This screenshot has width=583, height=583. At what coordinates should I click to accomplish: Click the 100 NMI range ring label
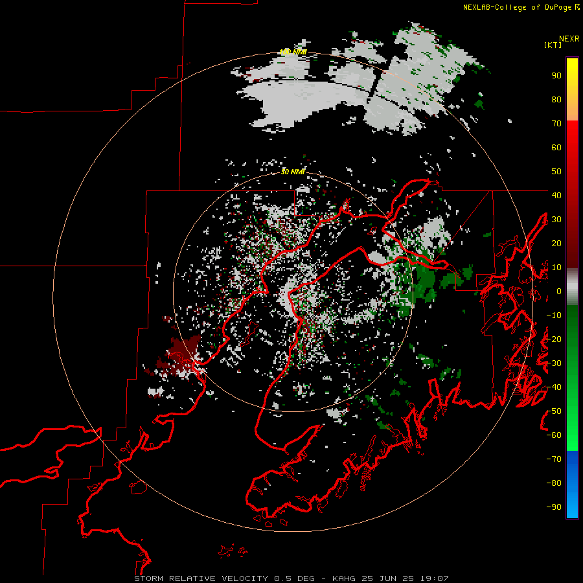(x=293, y=52)
